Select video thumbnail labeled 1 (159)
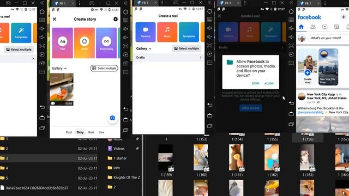349x196 pixels. tap(166, 158)
